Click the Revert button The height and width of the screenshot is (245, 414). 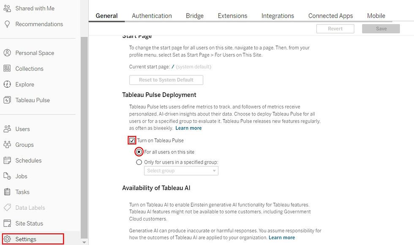pos(335,29)
